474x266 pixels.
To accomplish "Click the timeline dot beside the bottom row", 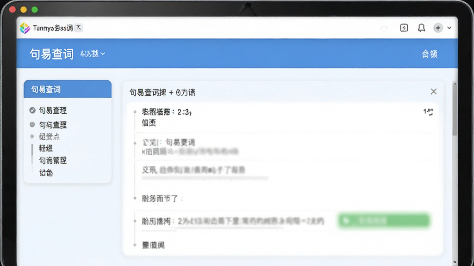I will tap(135, 245).
